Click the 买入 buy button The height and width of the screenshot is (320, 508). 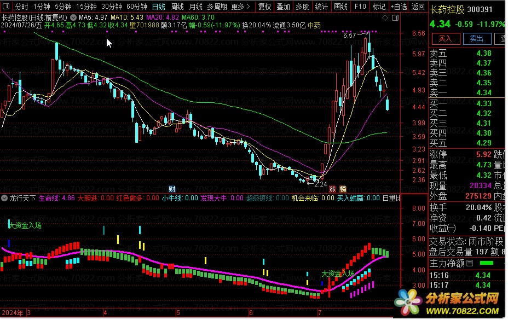click(446, 38)
